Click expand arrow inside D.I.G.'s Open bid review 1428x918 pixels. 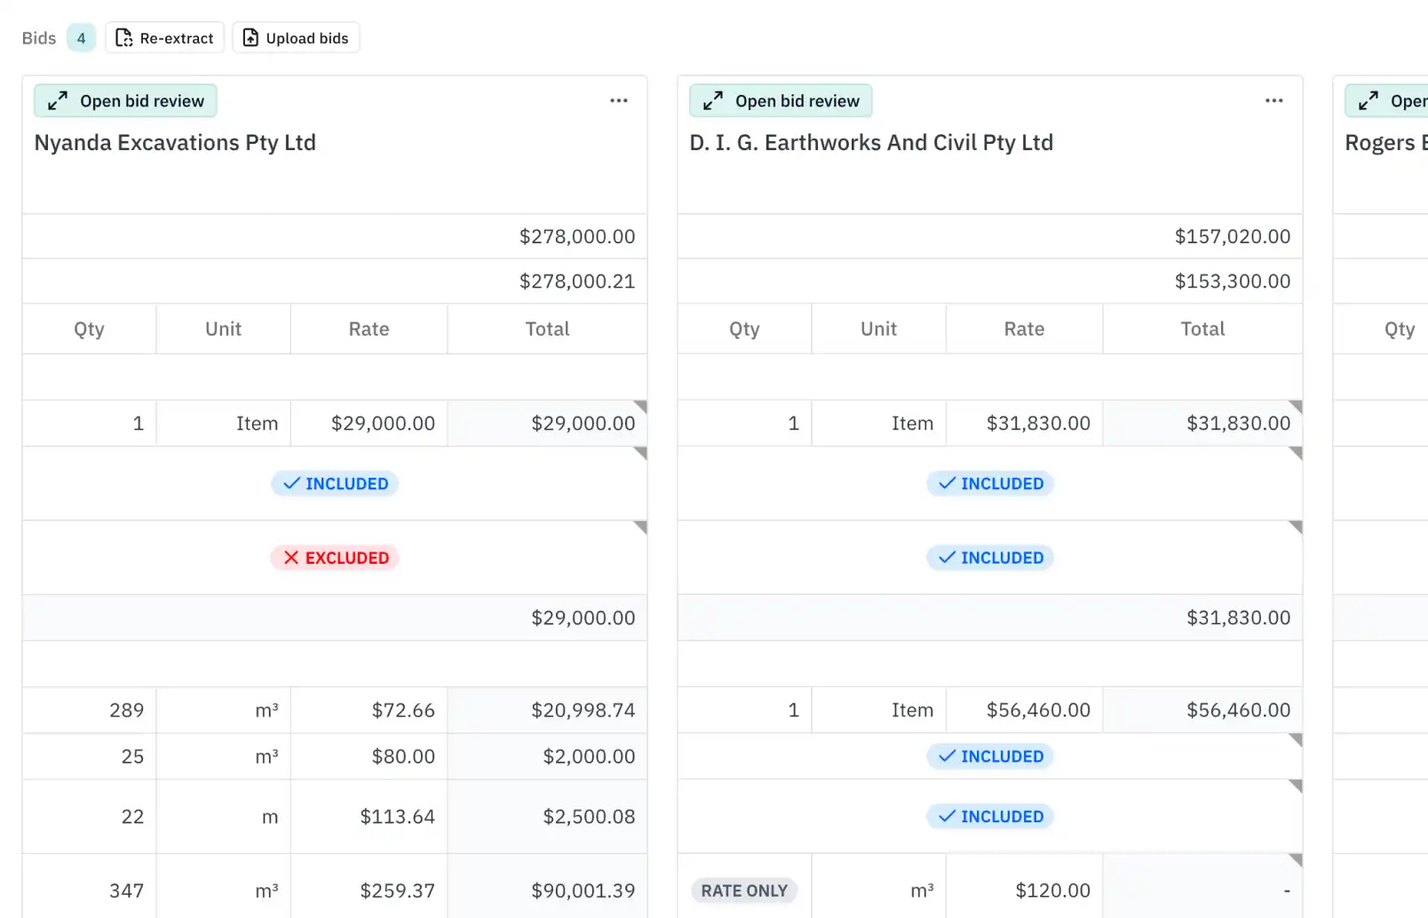click(712, 100)
